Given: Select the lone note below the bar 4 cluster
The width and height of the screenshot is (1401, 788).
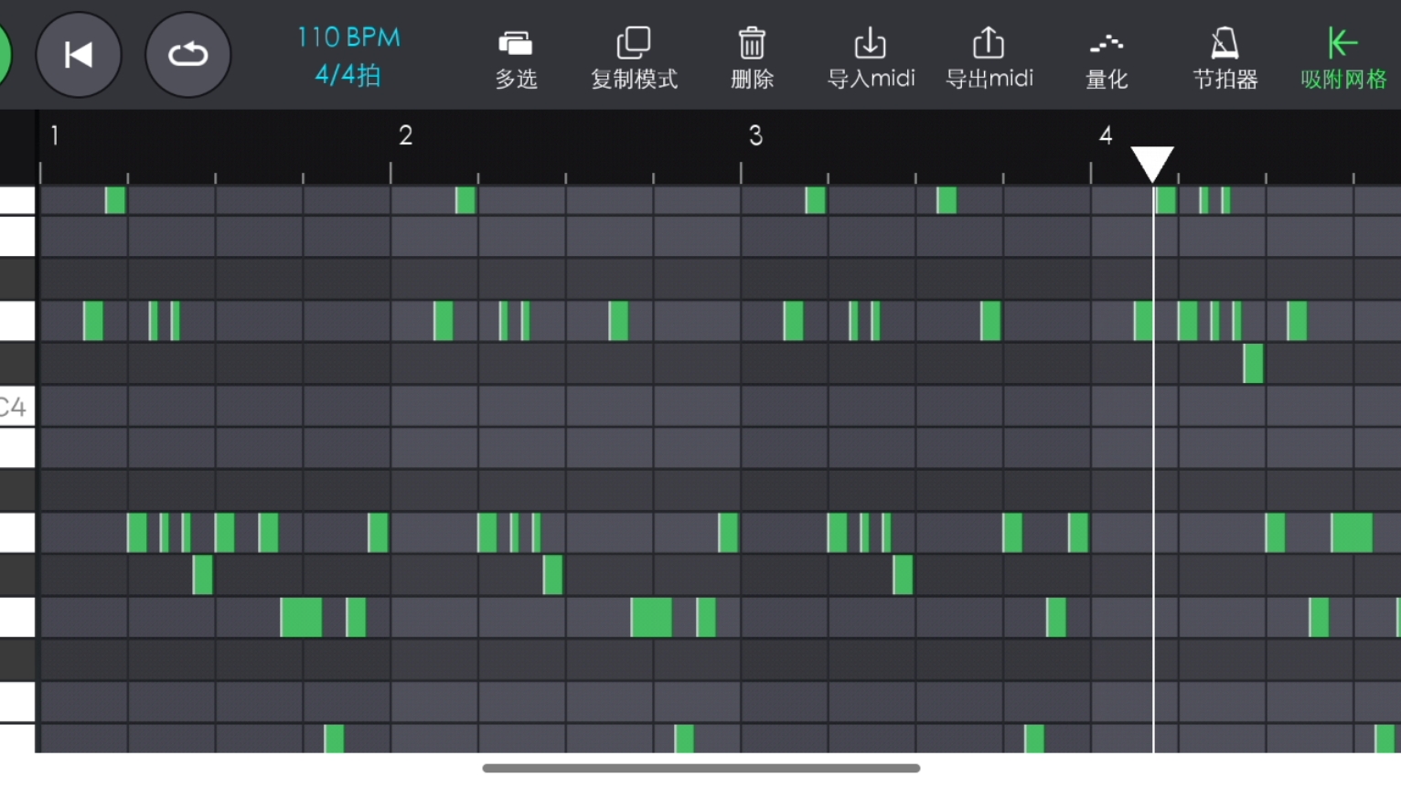Looking at the screenshot, I should [1253, 364].
